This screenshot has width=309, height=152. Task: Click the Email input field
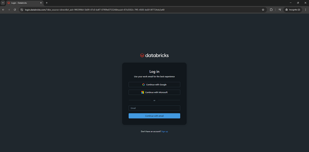[x=154, y=108]
